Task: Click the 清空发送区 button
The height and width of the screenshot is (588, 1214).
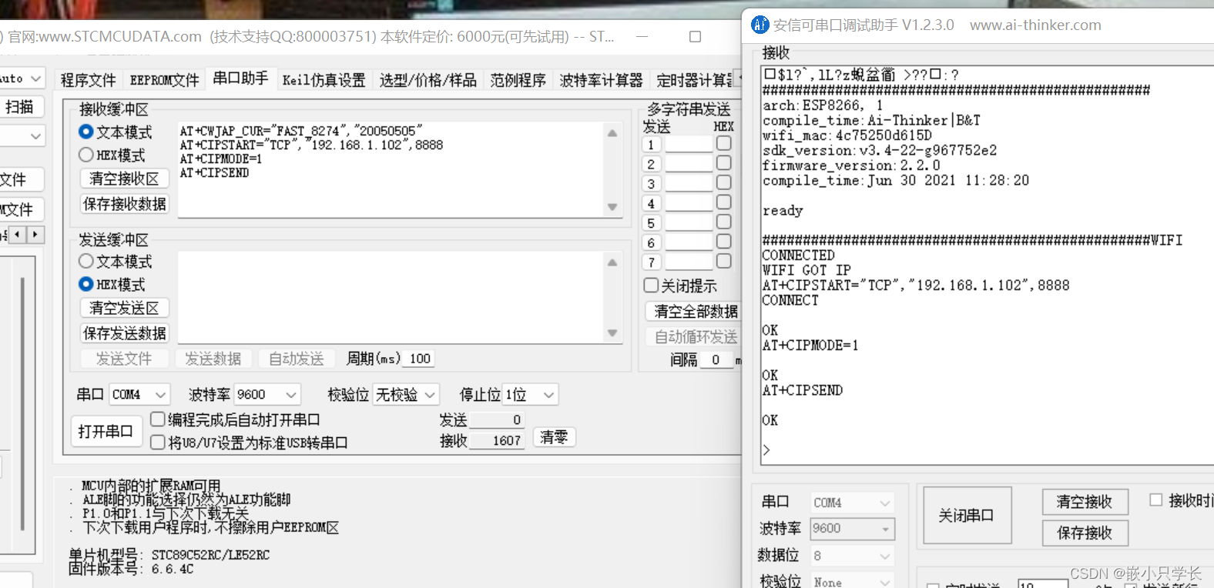Action: [124, 308]
